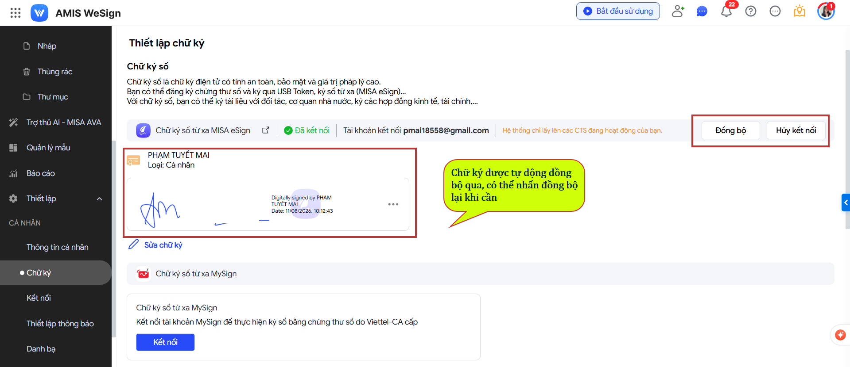Open the orange AI assistant floating icon
The height and width of the screenshot is (367, 850).
click(x=840, y=335)
